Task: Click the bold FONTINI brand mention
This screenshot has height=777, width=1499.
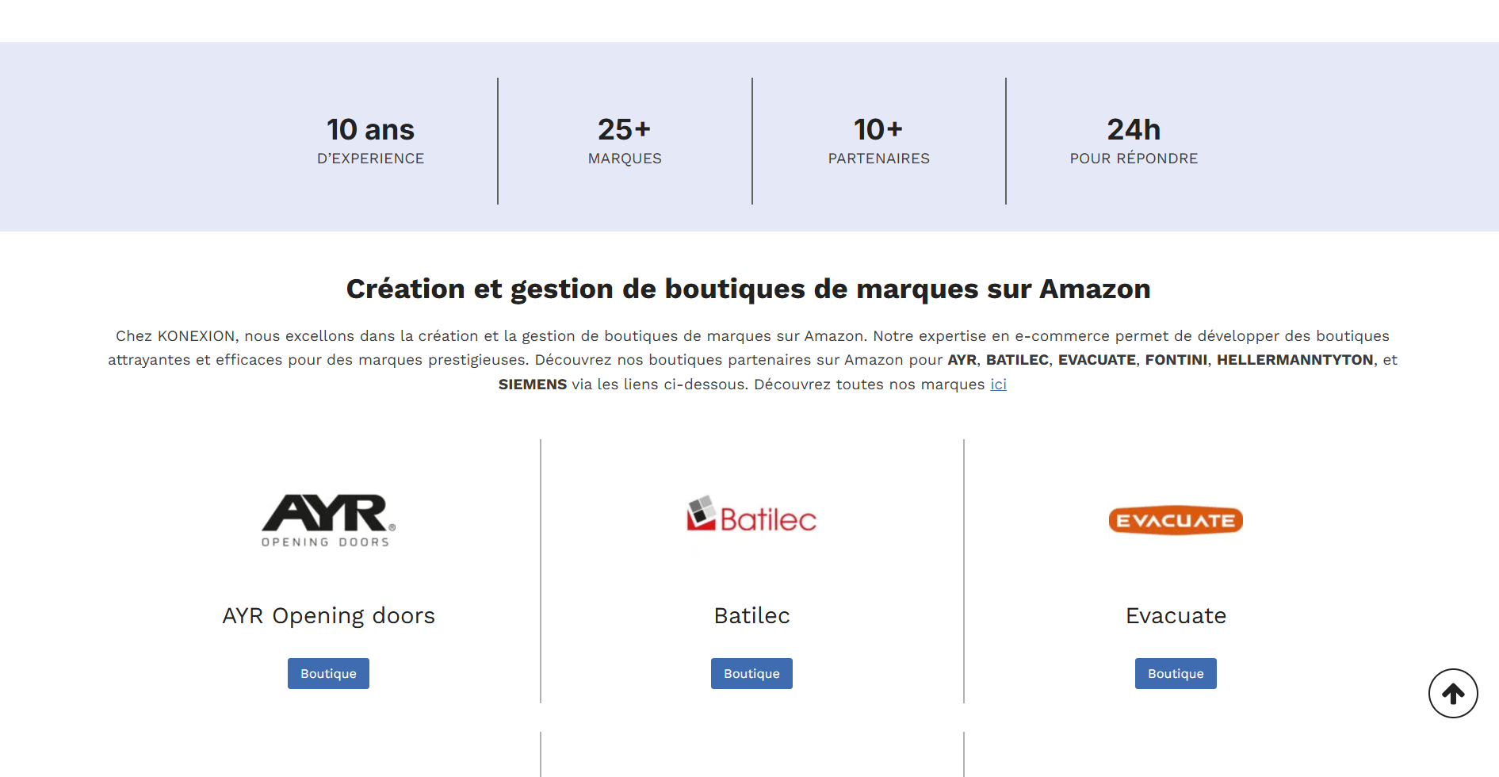Action: (1176, 360)
